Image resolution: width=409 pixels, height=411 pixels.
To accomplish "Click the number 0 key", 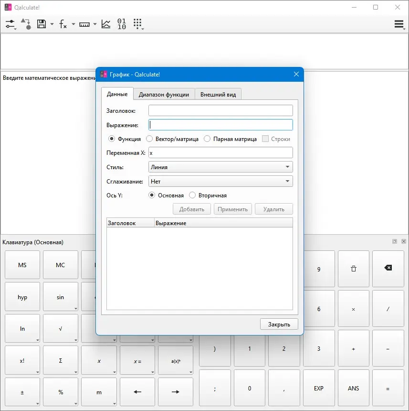I will [250, 388].
